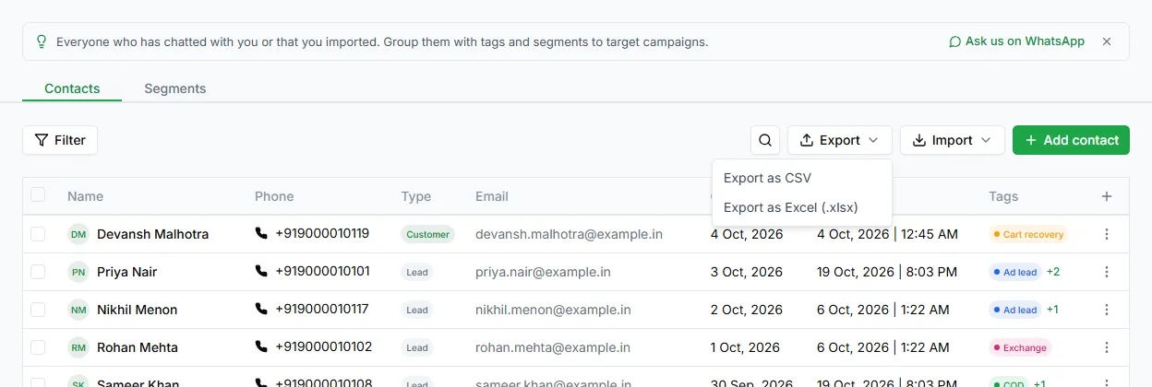This screenshot has width=1152, height=387.
Task: Click the DM avatar for Devansh Malhotra
Action: point(78,234)
